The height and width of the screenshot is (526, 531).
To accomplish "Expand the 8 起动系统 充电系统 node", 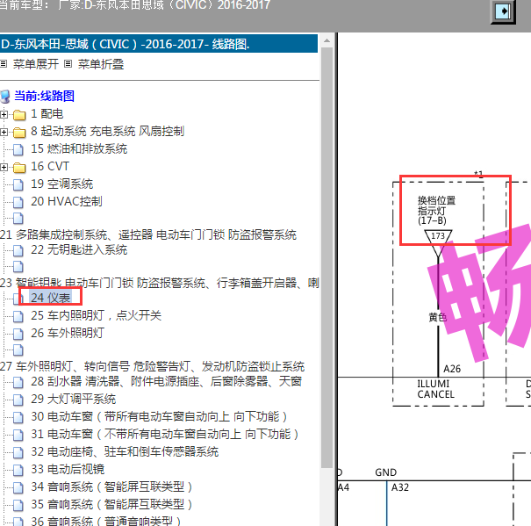I will click(4, 132).
